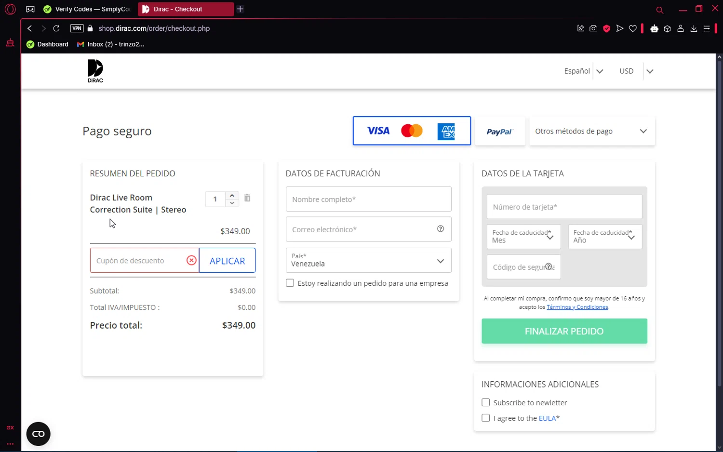Check the company order checkbox

[290, 283]
